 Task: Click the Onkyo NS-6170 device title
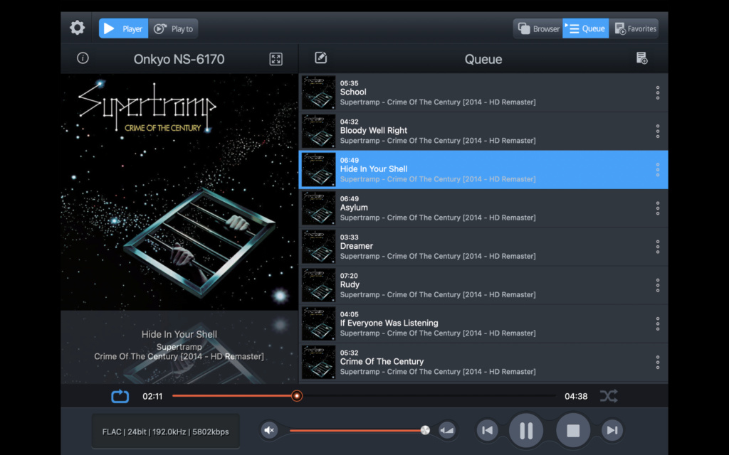click(179, 59)
